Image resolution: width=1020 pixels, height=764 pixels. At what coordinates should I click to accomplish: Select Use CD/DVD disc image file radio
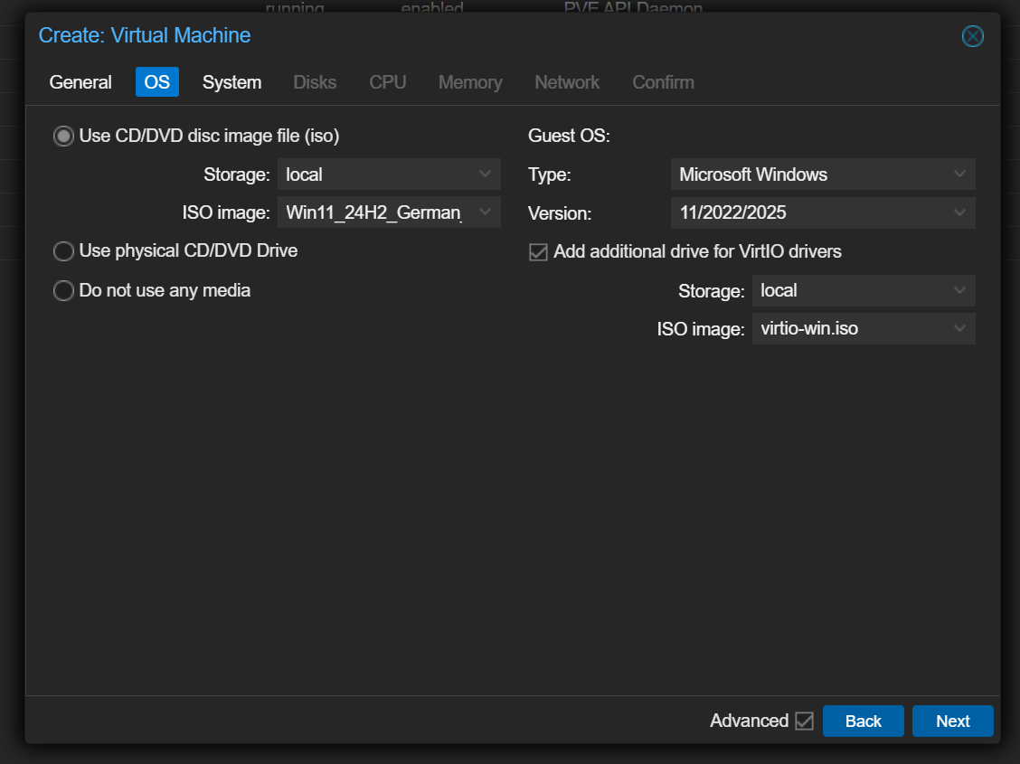[63, 137]
